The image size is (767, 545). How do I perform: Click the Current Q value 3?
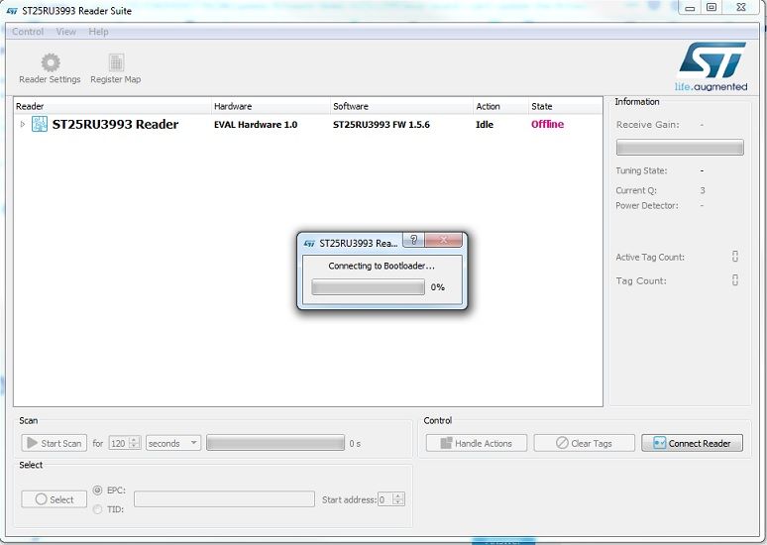pos(703,190)
